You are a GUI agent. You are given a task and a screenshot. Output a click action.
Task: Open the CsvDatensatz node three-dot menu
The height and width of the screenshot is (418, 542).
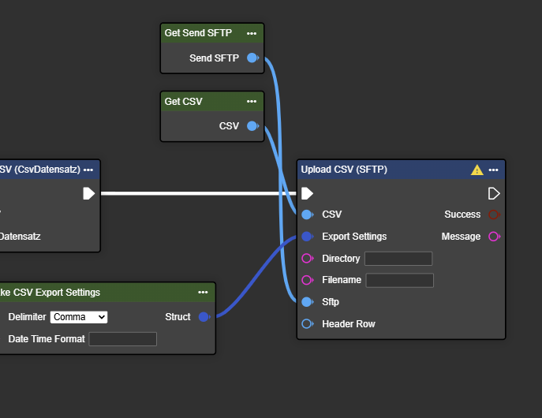coord(88,170)
